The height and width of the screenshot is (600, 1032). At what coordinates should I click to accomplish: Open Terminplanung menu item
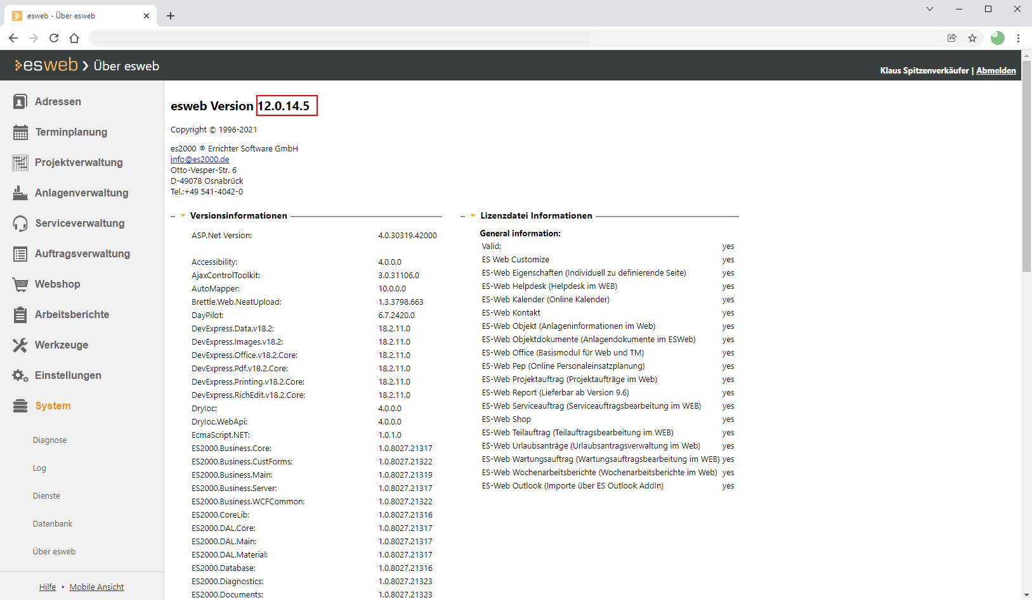(x=71, y=132)
